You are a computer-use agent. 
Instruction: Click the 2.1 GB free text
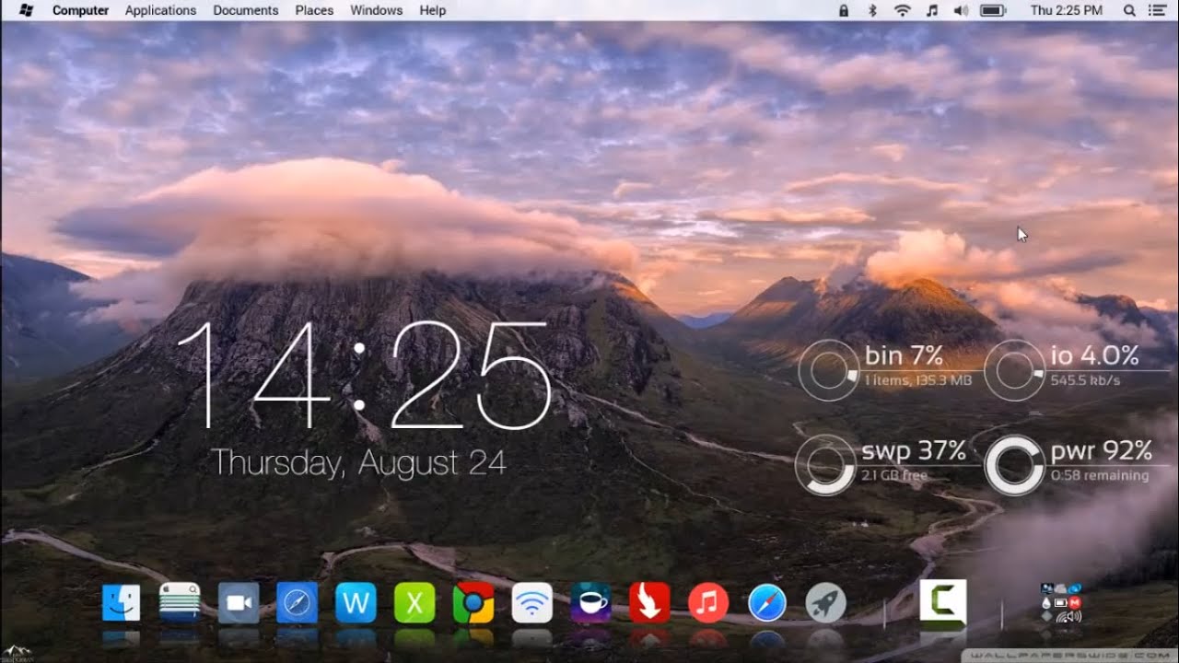pos(894,476)
